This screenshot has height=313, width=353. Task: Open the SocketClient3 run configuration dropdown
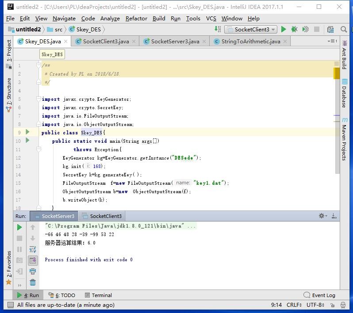point(250,30)
